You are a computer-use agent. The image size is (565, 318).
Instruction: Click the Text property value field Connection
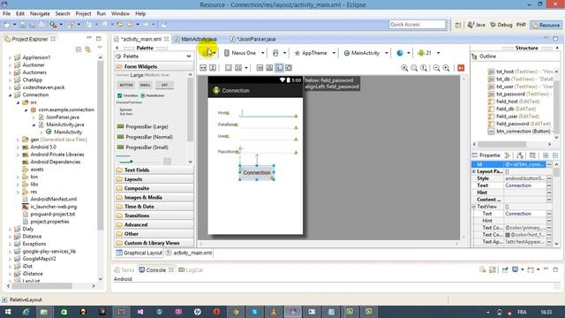tap(525, 185)
